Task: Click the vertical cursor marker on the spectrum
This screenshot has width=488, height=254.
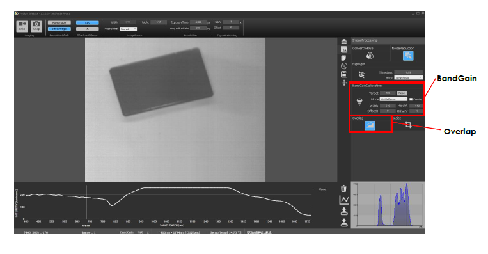Action: pyautogui.click(x=86, y=202)
